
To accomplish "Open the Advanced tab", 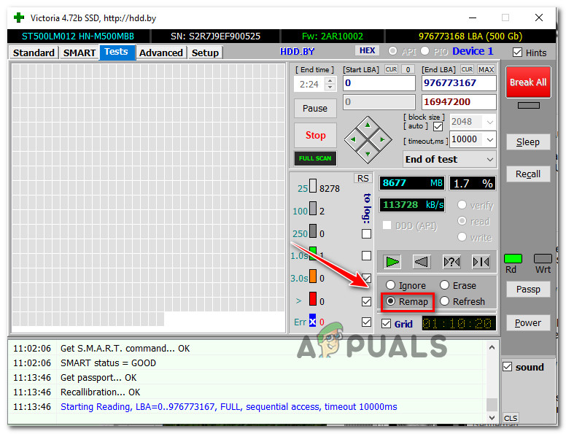I will click(x=161, y=53).
